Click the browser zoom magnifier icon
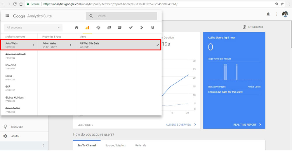The height and width of the screenshot is (151, 292). [277, 4]
